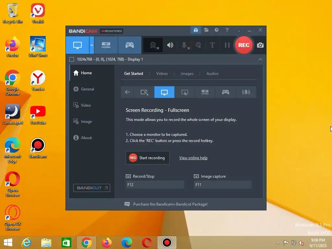Viewport: 332px width, 249px height.
Task: Open the scheduled recording clock icon
Action: click(216, 30)
